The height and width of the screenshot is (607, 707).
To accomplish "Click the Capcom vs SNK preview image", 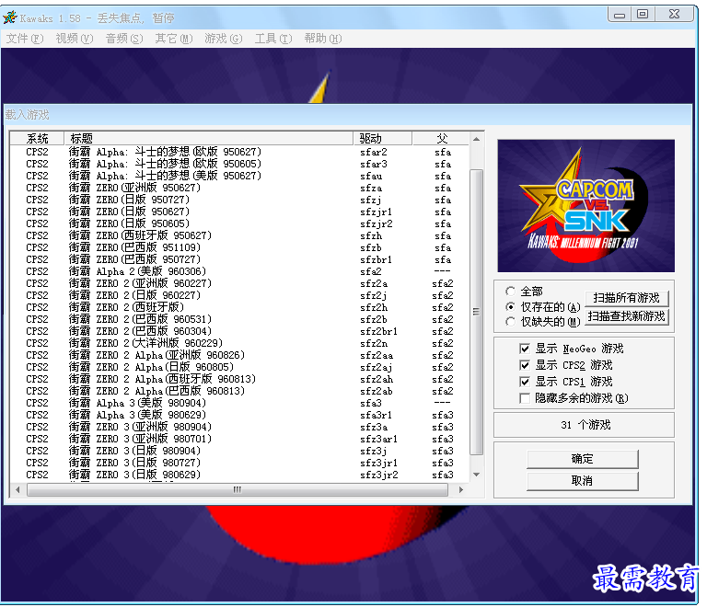I will tap(585, 206).
